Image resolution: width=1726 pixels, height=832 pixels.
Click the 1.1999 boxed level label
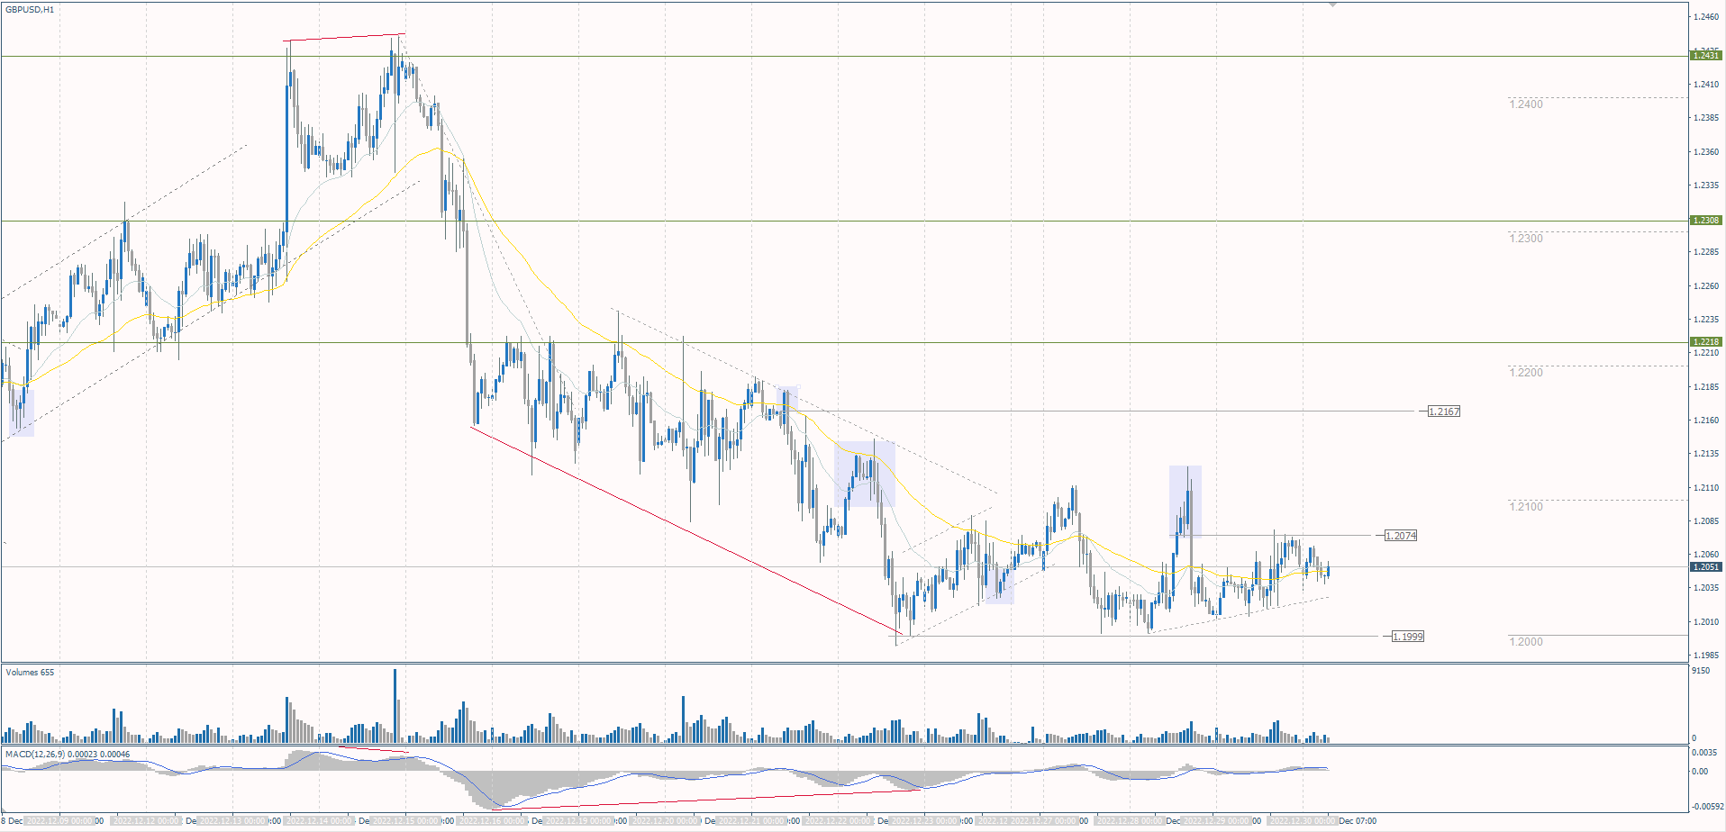coord(1408,637)
